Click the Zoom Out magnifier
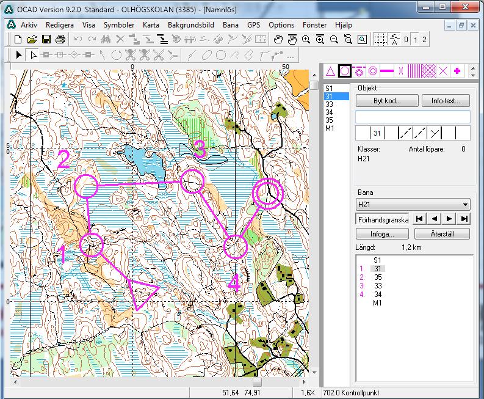 click(x=334, y=40)
